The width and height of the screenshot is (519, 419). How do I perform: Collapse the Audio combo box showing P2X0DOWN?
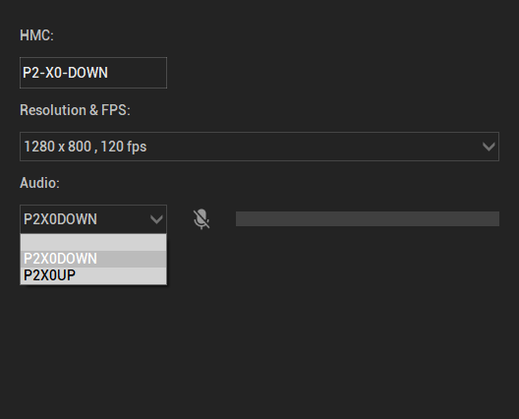coord(93,219)
